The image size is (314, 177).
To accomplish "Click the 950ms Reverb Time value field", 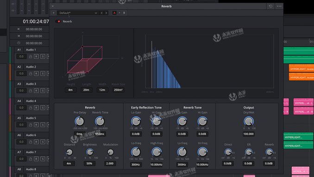I will click(100, 134).
